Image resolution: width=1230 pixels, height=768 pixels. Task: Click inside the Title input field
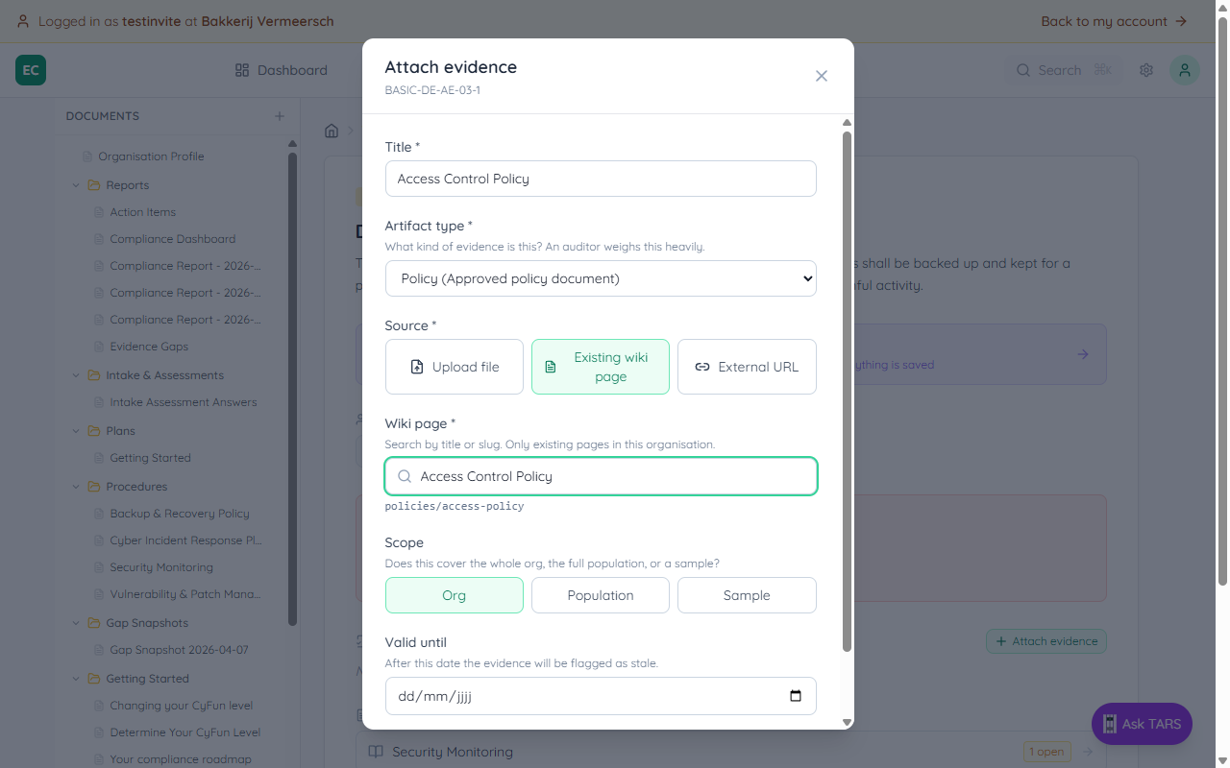pos(601,179)
